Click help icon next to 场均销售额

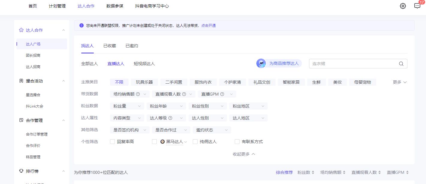138,94
